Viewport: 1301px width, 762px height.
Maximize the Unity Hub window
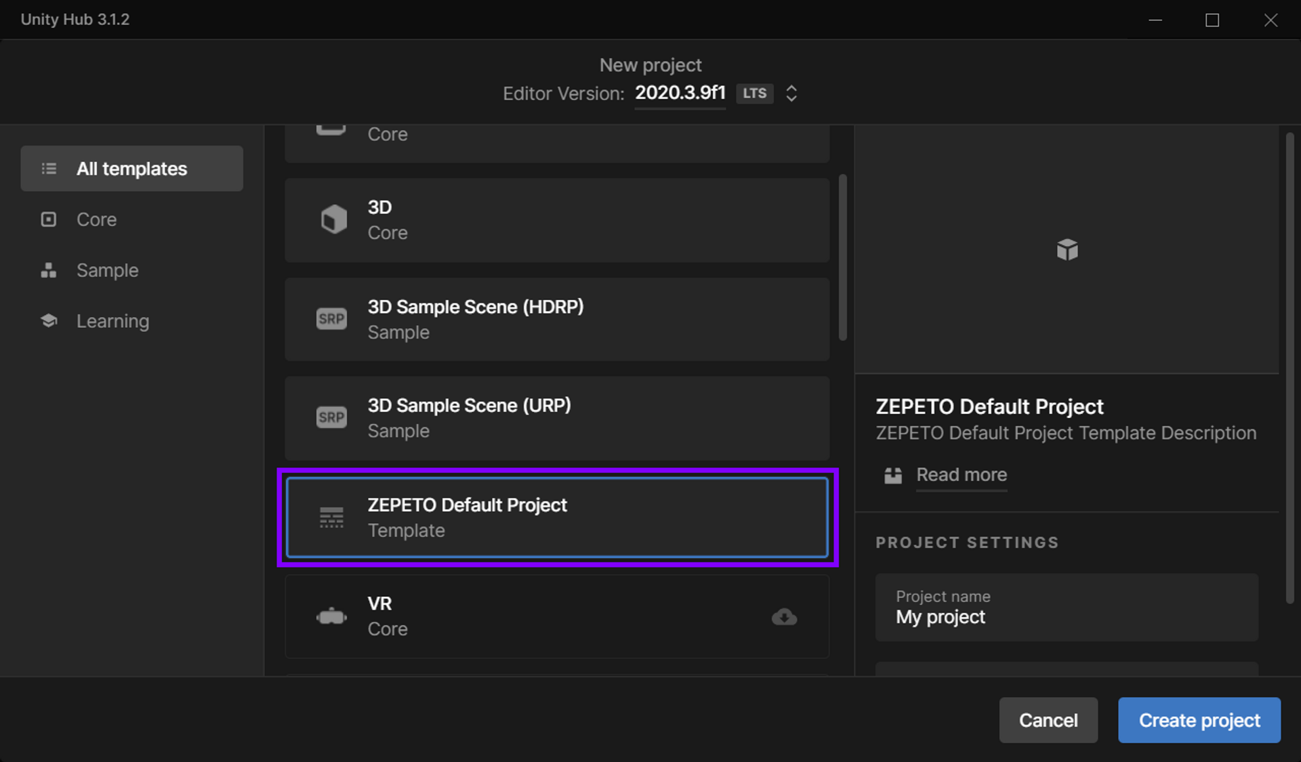tap(1212, 20)
